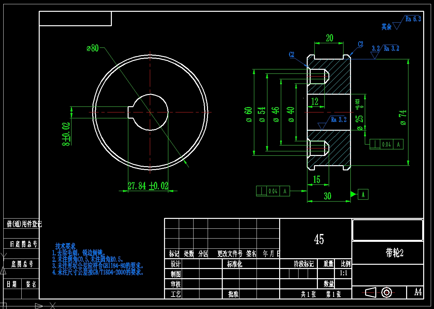Click the 制图 row label
The width and height of the screenshot is (434, 309).
pos(176,274)
